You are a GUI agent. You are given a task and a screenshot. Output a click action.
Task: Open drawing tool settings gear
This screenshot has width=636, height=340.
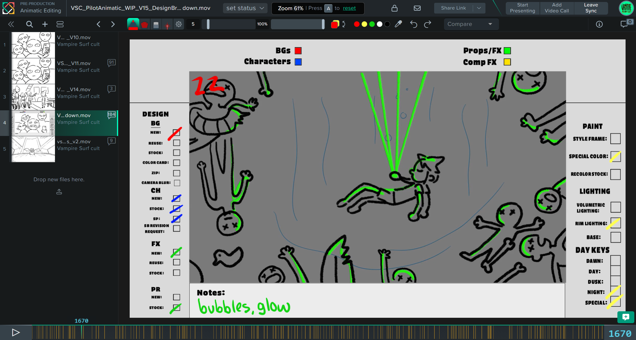point(179,24)
